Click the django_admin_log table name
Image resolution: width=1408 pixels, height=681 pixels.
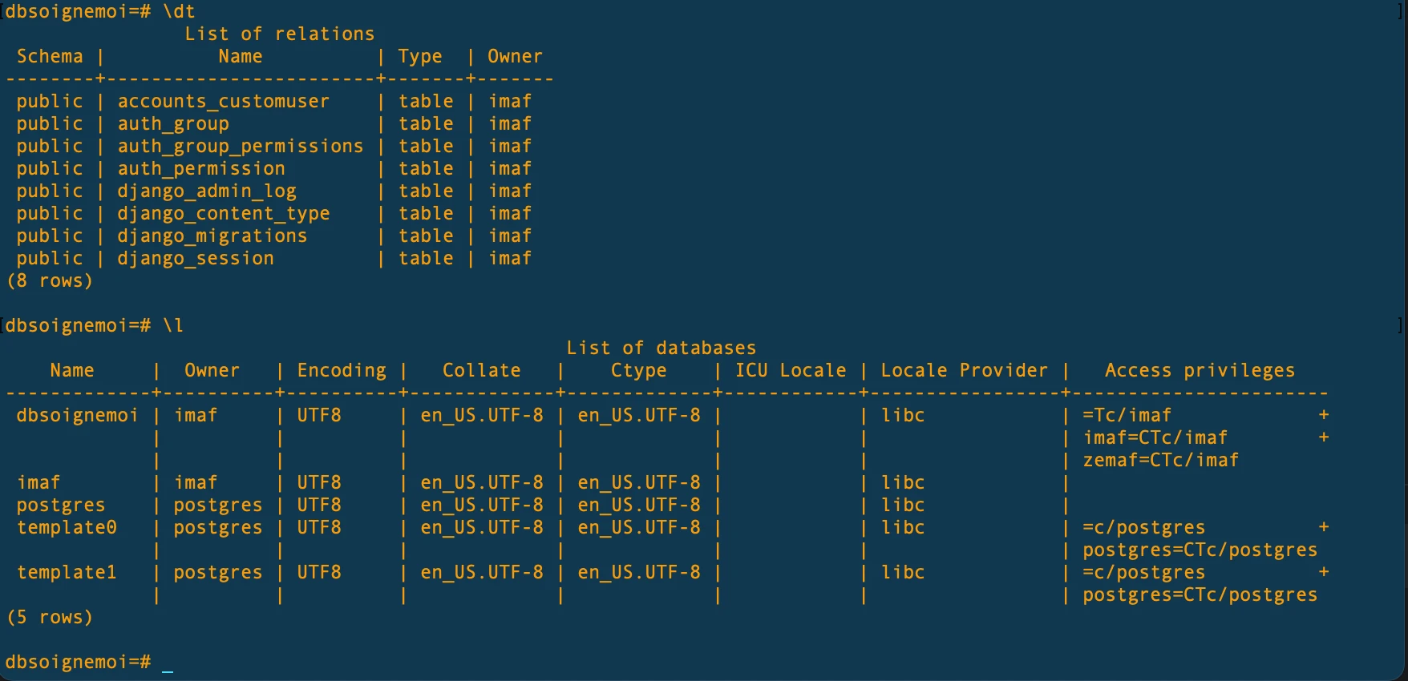click(207, 191)
